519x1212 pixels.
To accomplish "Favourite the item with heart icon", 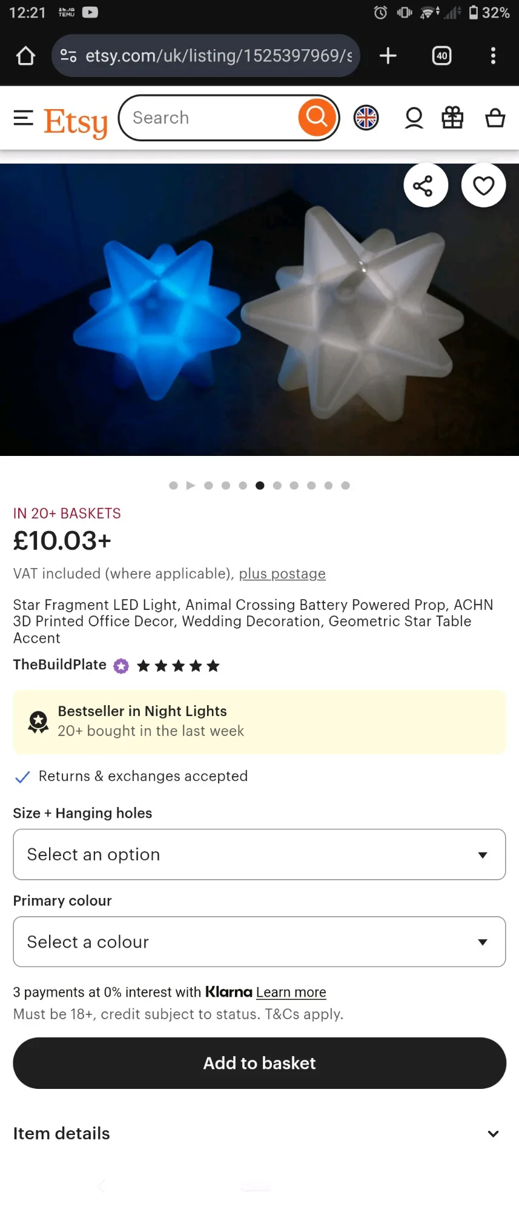I will tap(483, 186).
